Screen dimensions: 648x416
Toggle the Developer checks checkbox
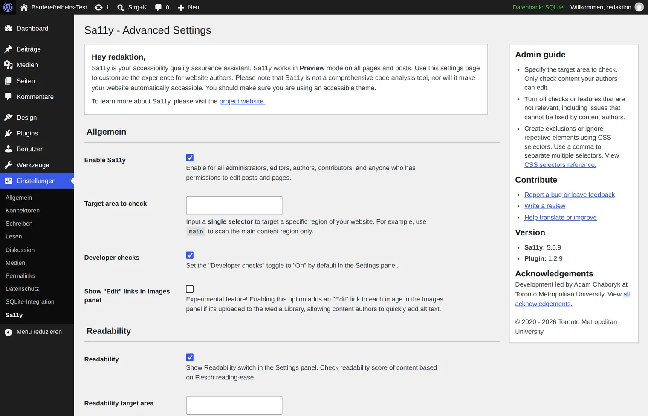click(x=190, y=255)
